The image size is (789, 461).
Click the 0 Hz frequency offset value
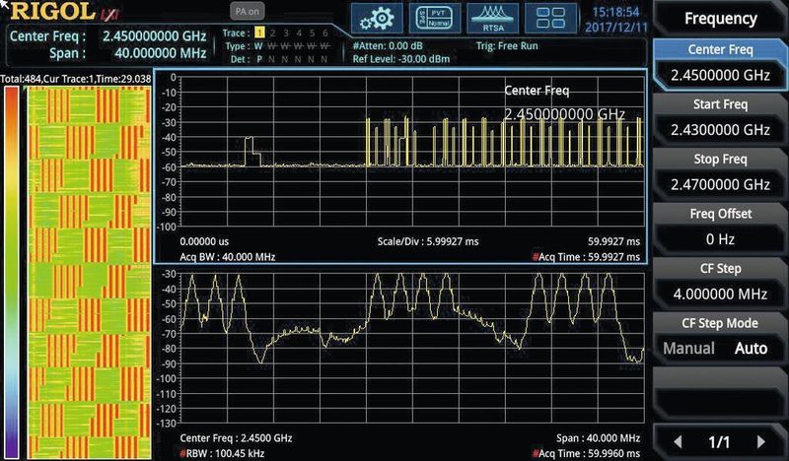point(720,239)
